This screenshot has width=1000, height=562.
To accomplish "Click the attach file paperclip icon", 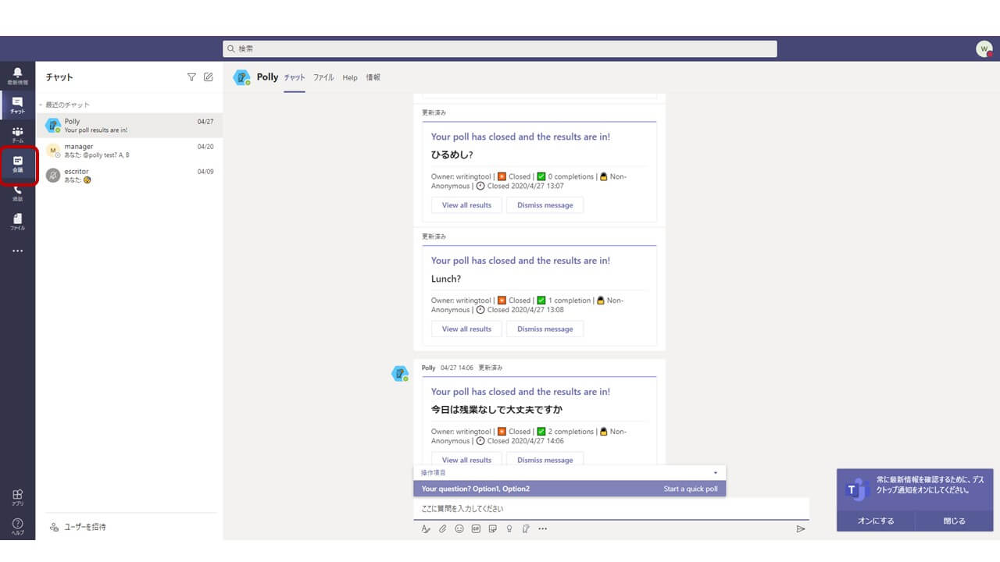I will point(442,528).
